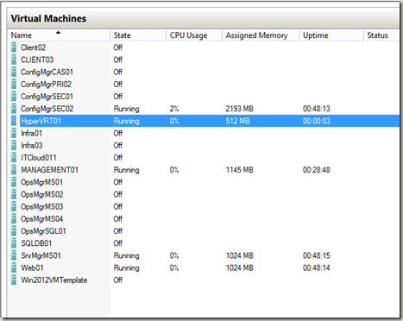
Task: Select the Win2012VMTemplate virtual machine name
Action: (x=54, y=280)
